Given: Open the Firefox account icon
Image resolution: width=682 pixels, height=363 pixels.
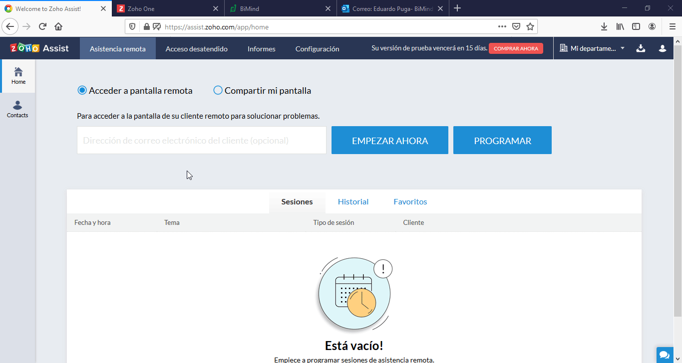Looking at the screenshot, I should tap(652, 27).
